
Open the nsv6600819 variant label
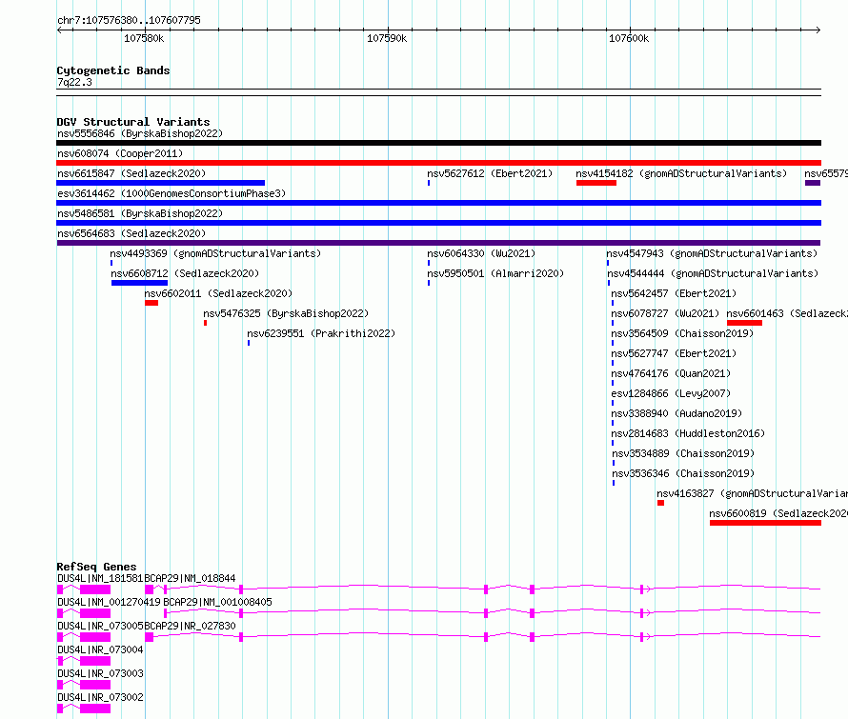778,513
